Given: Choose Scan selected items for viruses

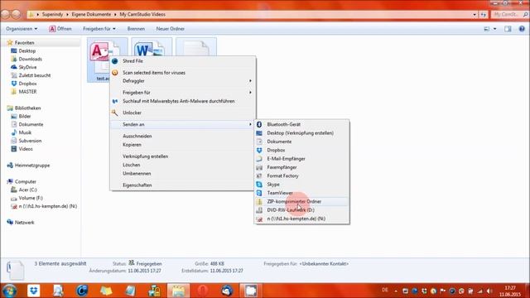Looking at the screenshot, I should [x=154, y=73].
